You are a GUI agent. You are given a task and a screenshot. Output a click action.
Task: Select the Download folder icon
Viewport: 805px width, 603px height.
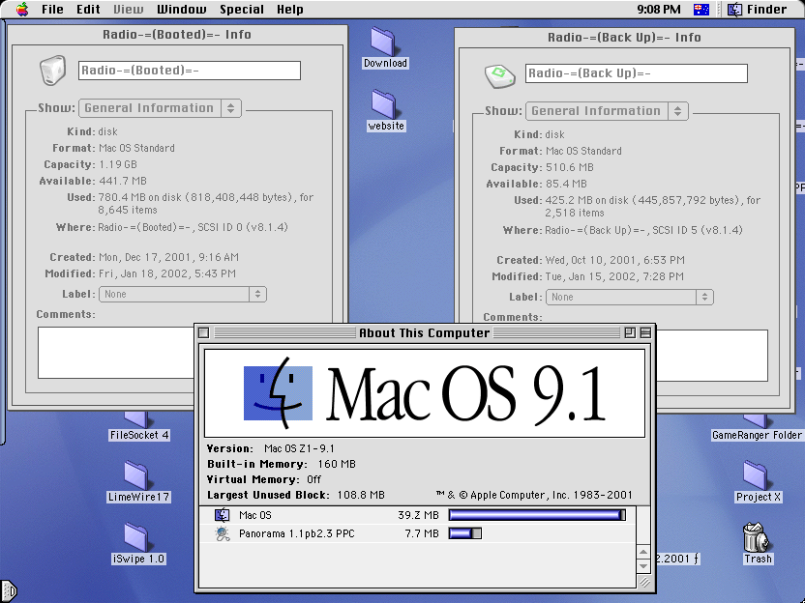(383, 42)
